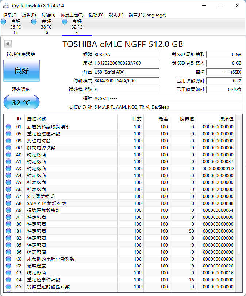Click the 臨界值 column header
This screenshot has width=246, height=296.
[183, 119]
